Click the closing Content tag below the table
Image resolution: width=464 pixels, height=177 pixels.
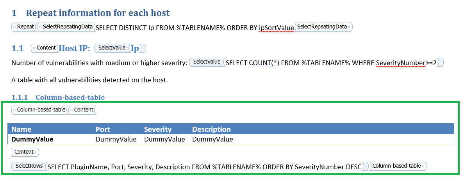pos(25,152)
